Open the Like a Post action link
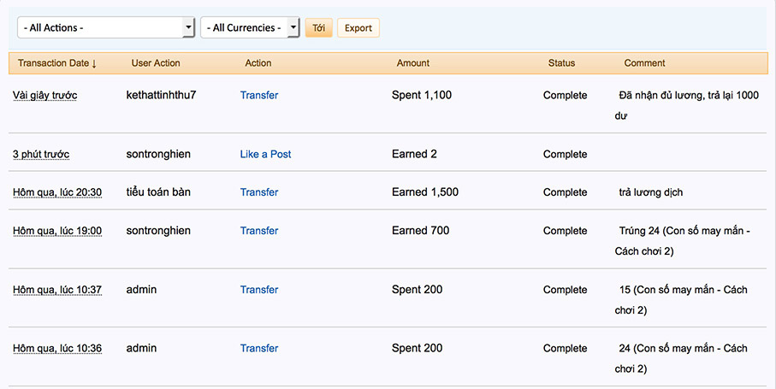The width and height of the screenshot is (776, 389). 265,155
